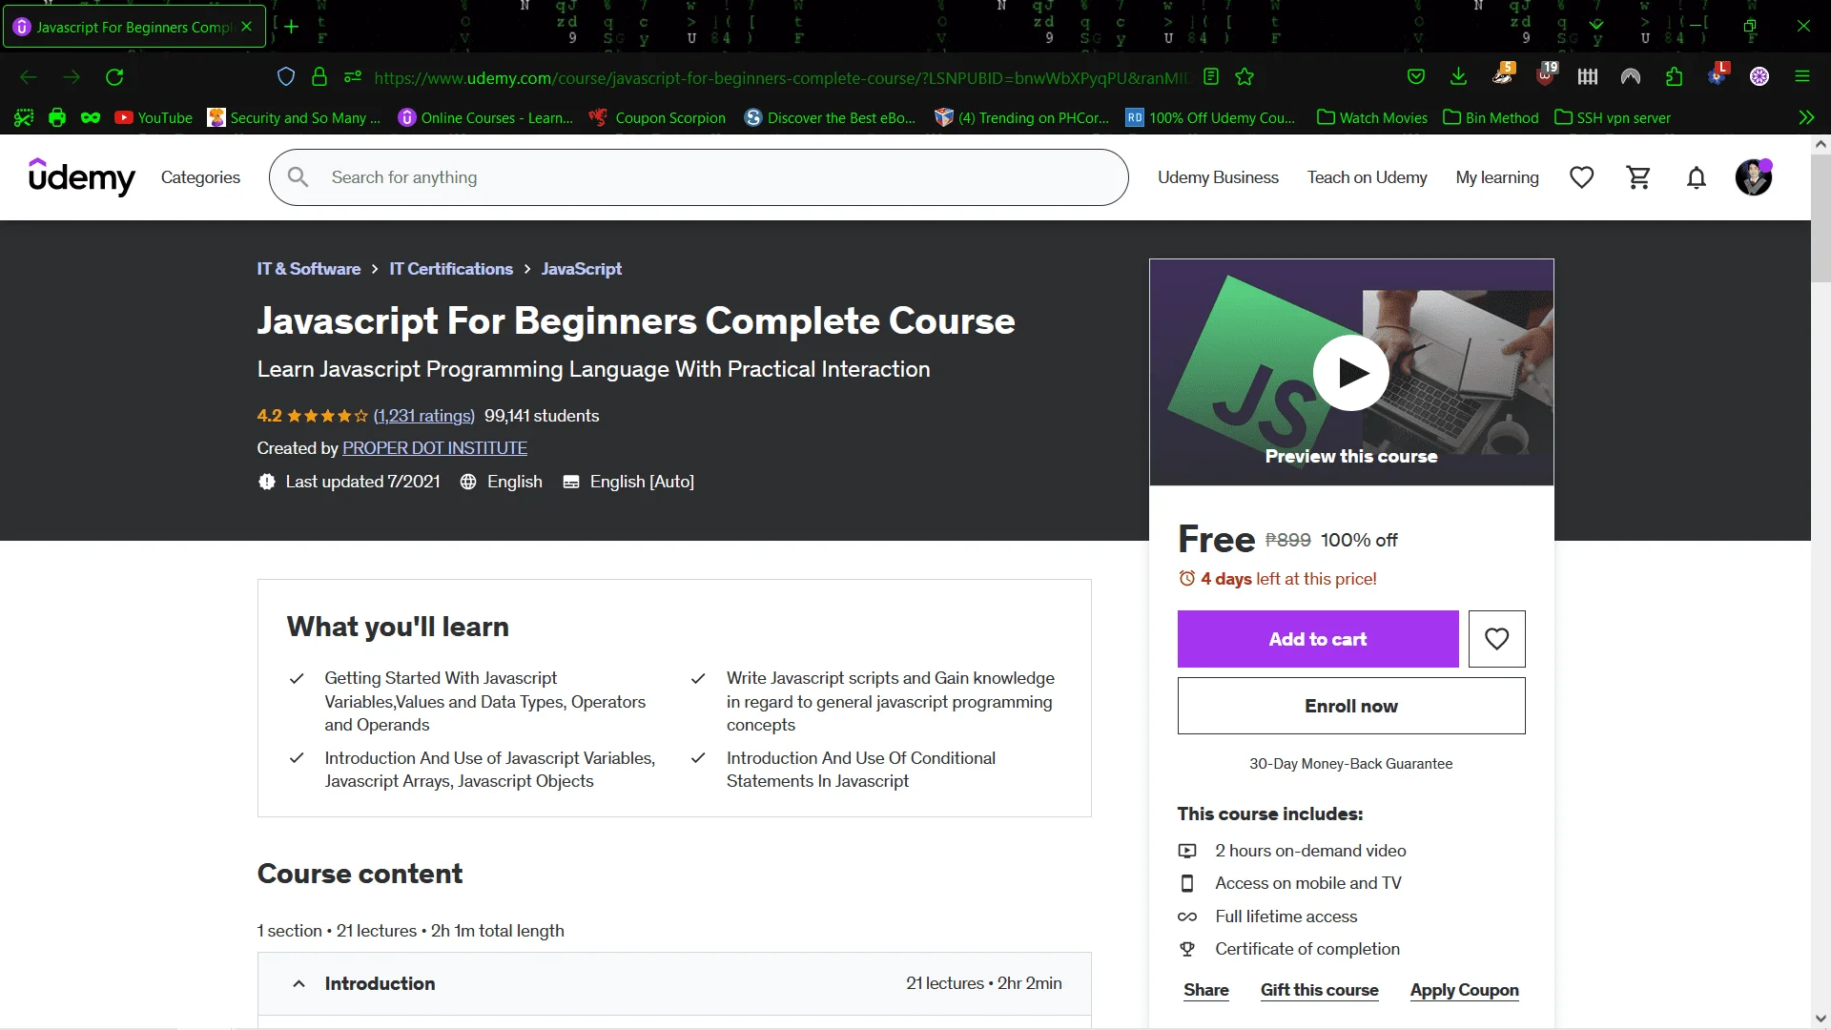The image size is (1831, 1030).
Task: Click the green printer bookmark icon
Action: tap(57, 117)
